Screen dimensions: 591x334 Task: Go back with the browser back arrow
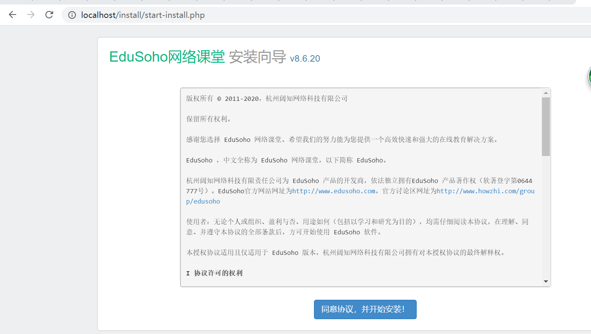point(13,15)
